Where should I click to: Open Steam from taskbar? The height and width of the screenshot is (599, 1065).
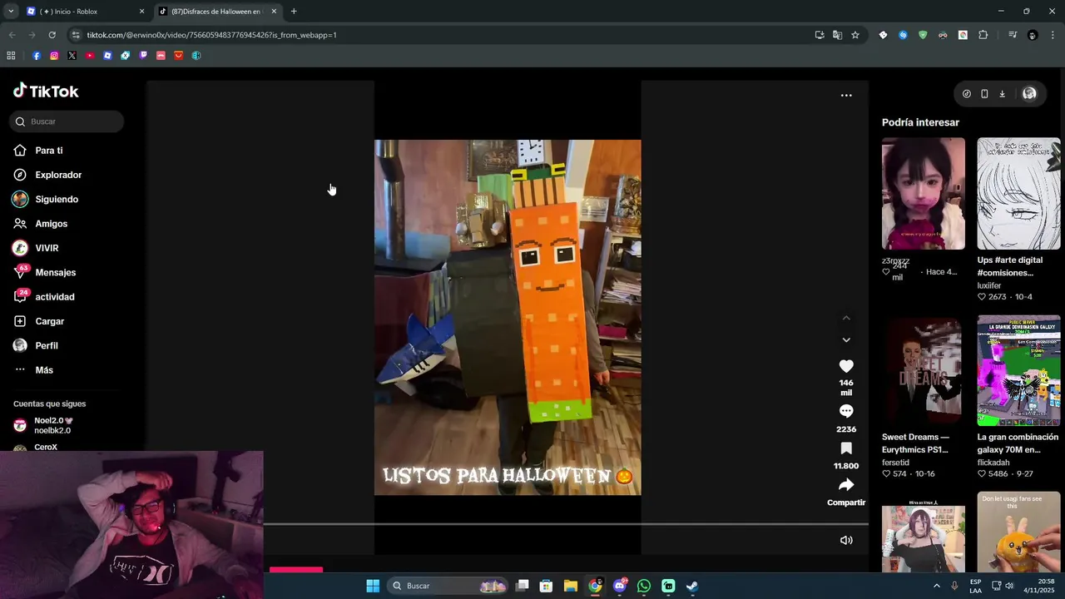coord(692,586)
